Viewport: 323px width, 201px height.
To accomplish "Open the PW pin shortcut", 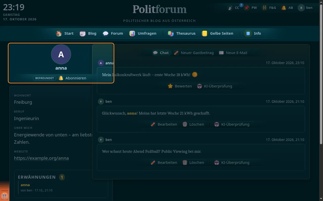I will [x=251, y=8].
